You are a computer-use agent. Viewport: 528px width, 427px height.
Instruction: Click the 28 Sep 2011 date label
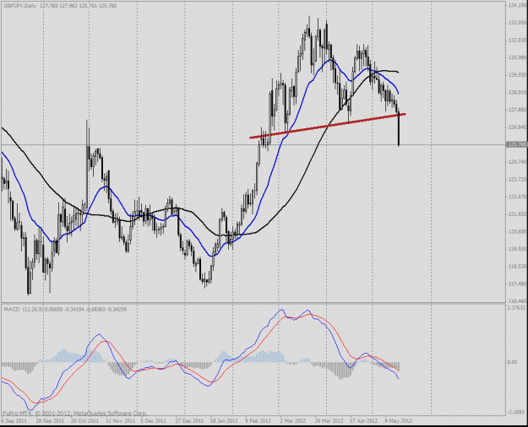(50, 421)
